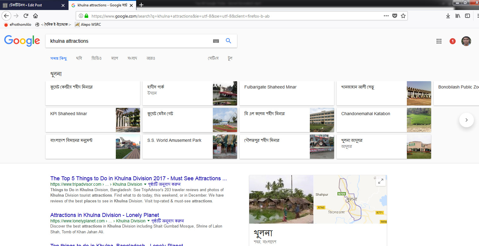The height and width of the screenshot is (246, 479).
Task: Close the Edit Post tab
Action: [x=63, y=5]
